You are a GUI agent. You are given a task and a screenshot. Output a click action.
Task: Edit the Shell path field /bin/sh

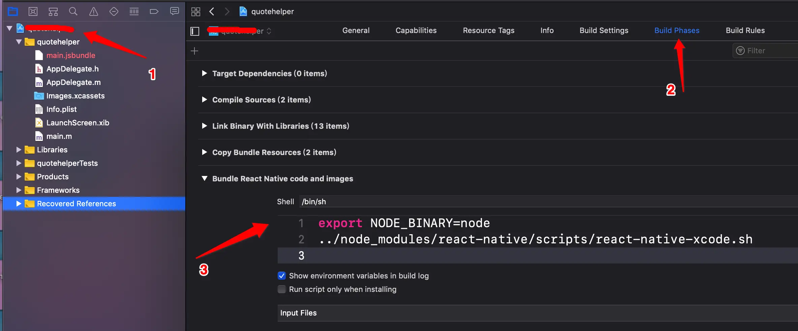pyautogui.click(x=549, y=202)
